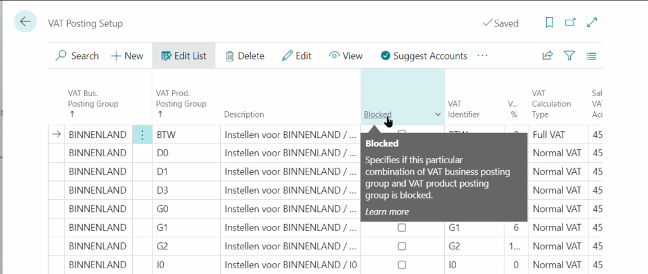The height and width of the screenshot is (274, 648).
Task: Click the share icon in toolbar
Action: pyautogui.click(x=547, y=56)
